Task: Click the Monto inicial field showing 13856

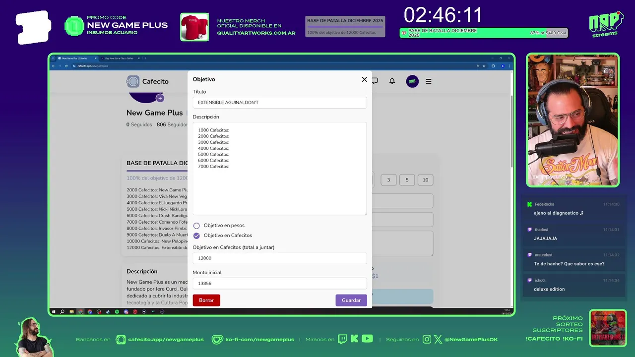Action: pos(280,283)
